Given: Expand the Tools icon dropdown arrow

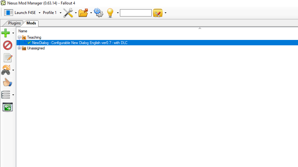Looking at the screenshot, I should click(x=76, y=13).
